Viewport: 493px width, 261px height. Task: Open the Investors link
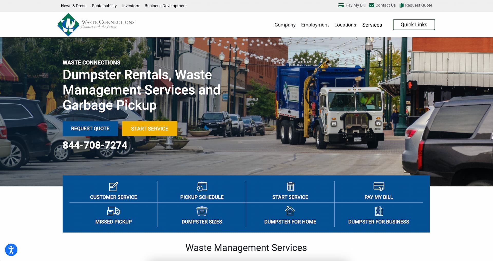[131, 6]
